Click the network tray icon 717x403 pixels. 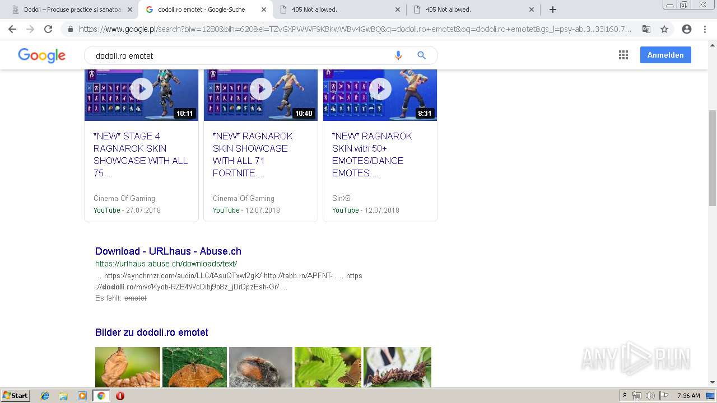click(x=637, y=396)
